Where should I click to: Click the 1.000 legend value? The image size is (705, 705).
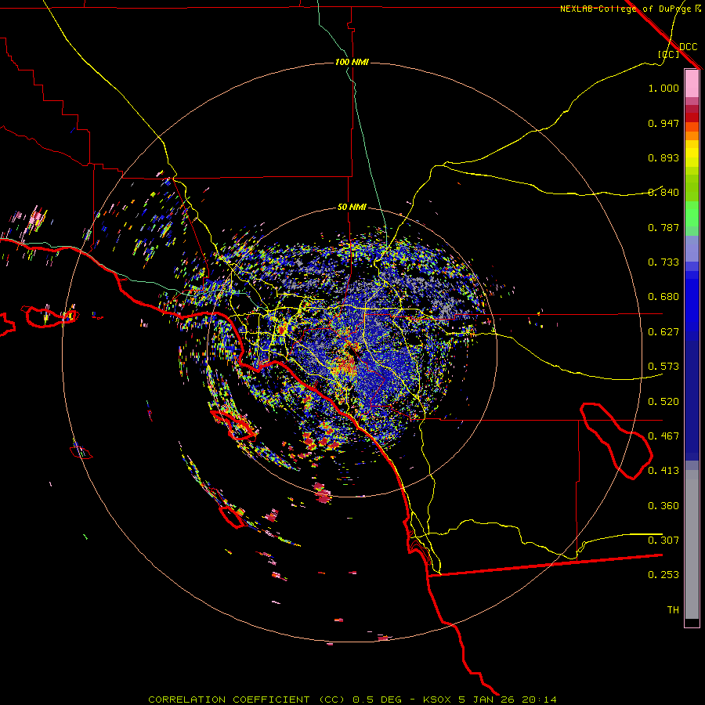point(663,88)
